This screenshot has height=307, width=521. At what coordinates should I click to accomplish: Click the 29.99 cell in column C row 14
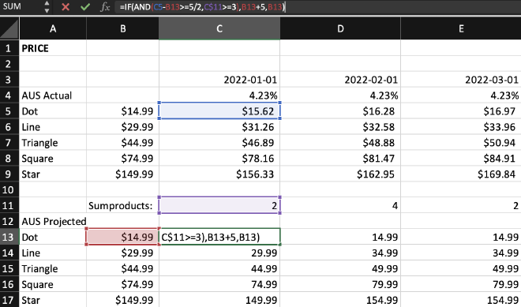click(x=219, y=253)
